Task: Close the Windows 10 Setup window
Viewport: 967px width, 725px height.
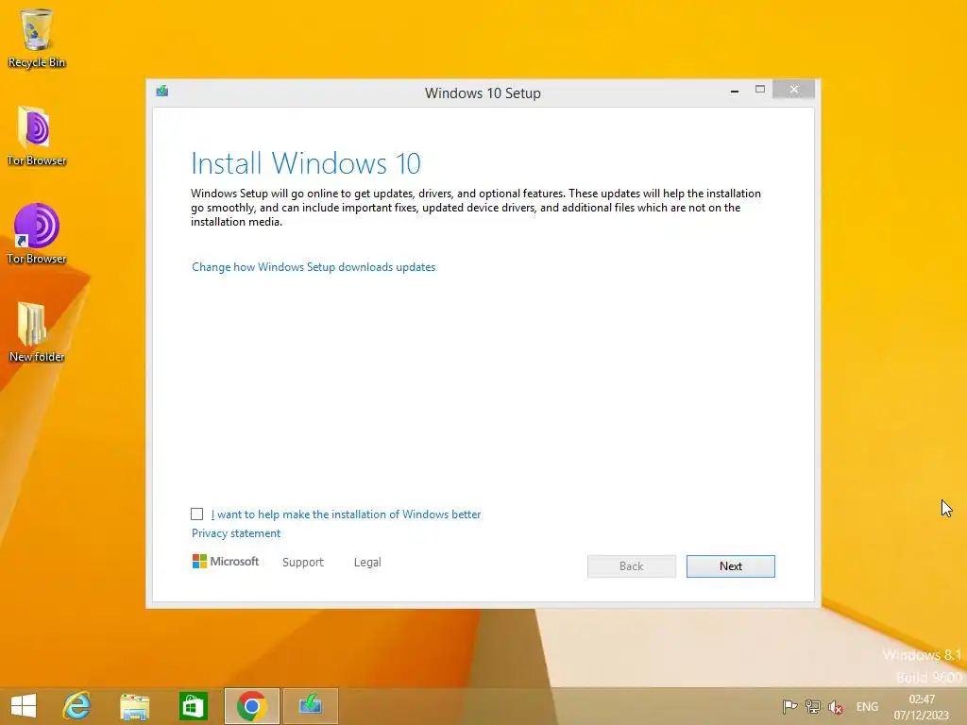Action: click(x=793, y=90)
